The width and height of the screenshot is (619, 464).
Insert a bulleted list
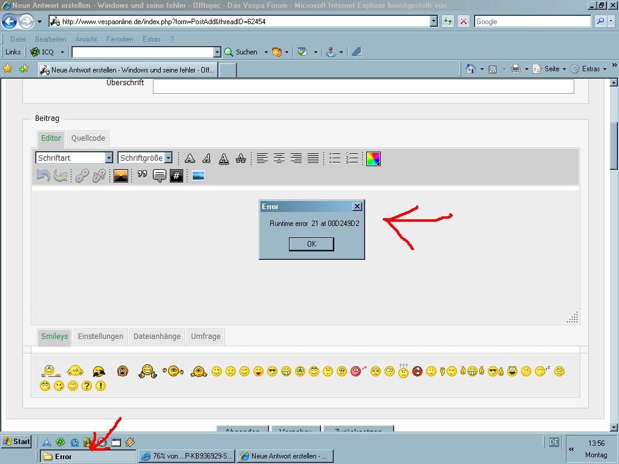click(x=335, y=158)
